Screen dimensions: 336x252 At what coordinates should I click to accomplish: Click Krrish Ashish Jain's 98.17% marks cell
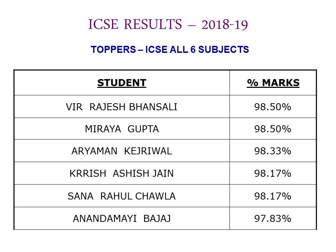[x=273, y=173]
